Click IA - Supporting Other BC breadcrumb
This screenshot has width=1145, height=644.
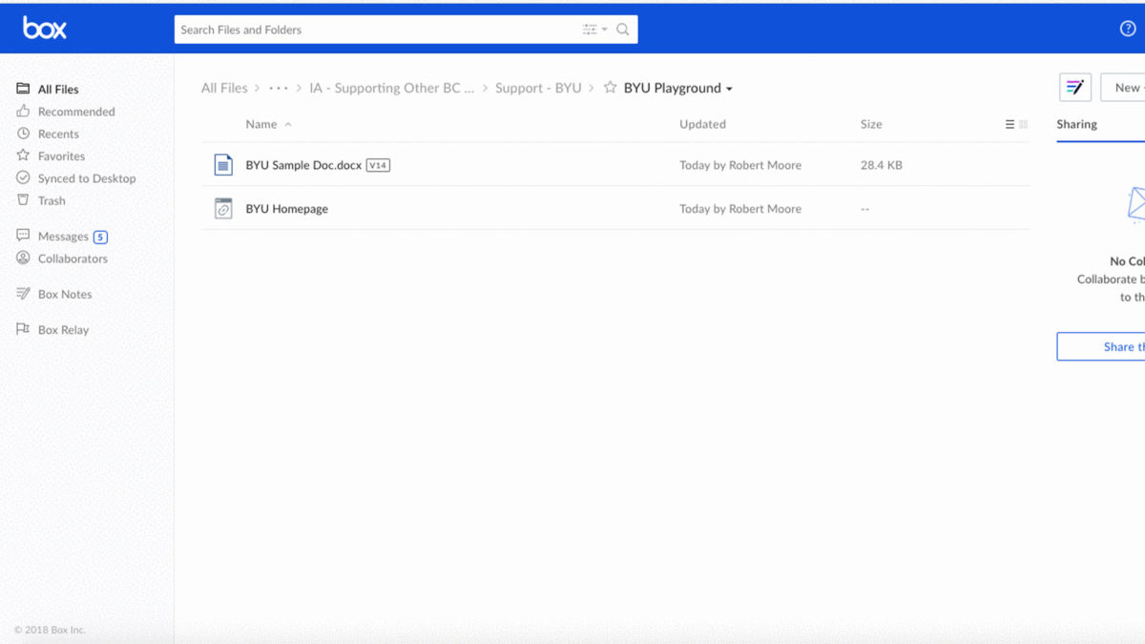[391, 88]
